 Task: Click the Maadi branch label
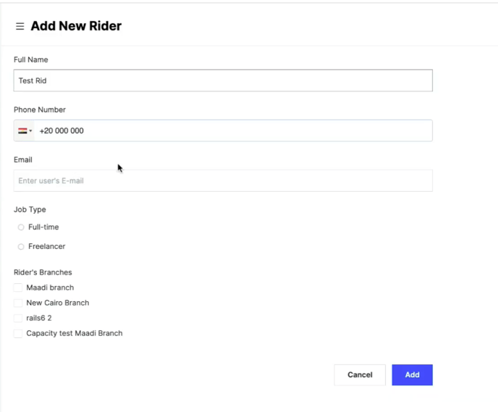(50, 287)
